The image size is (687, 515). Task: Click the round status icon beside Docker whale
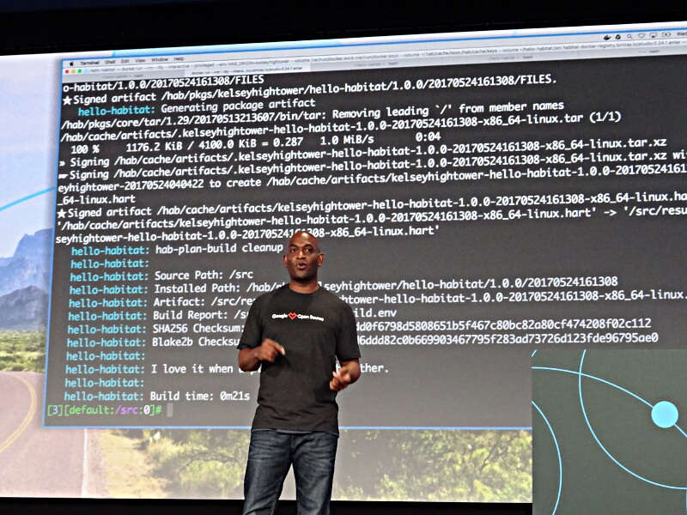[x=618, y=37]
